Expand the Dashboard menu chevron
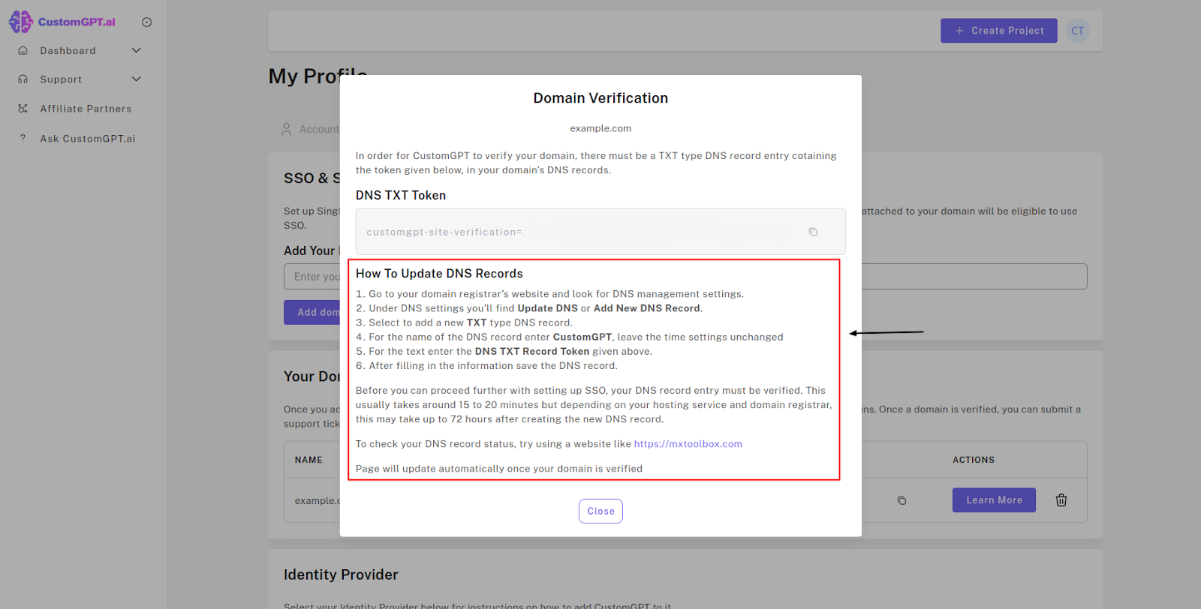The image size is (1201, 609). [137, 50]
